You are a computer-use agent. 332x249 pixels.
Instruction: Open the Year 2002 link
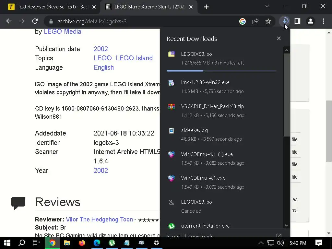click(101, 171)
